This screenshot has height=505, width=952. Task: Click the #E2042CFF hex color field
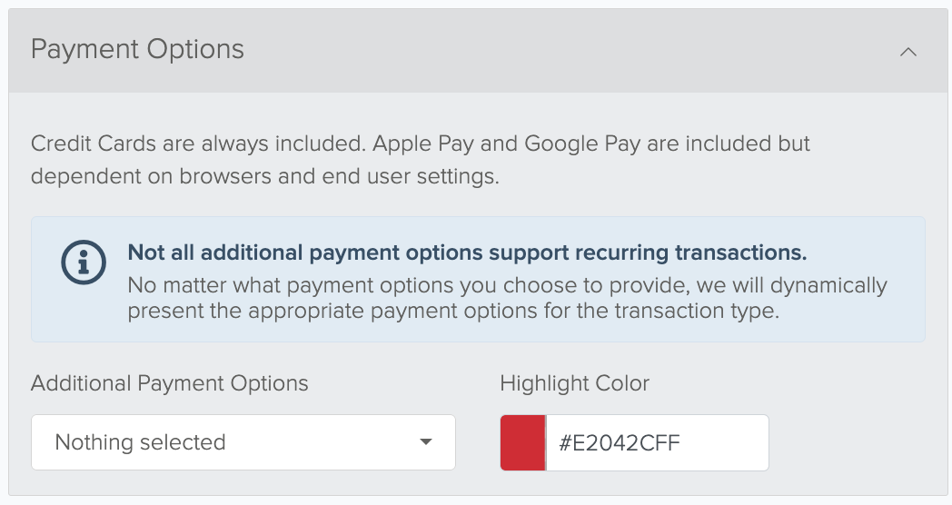point(658,442)
